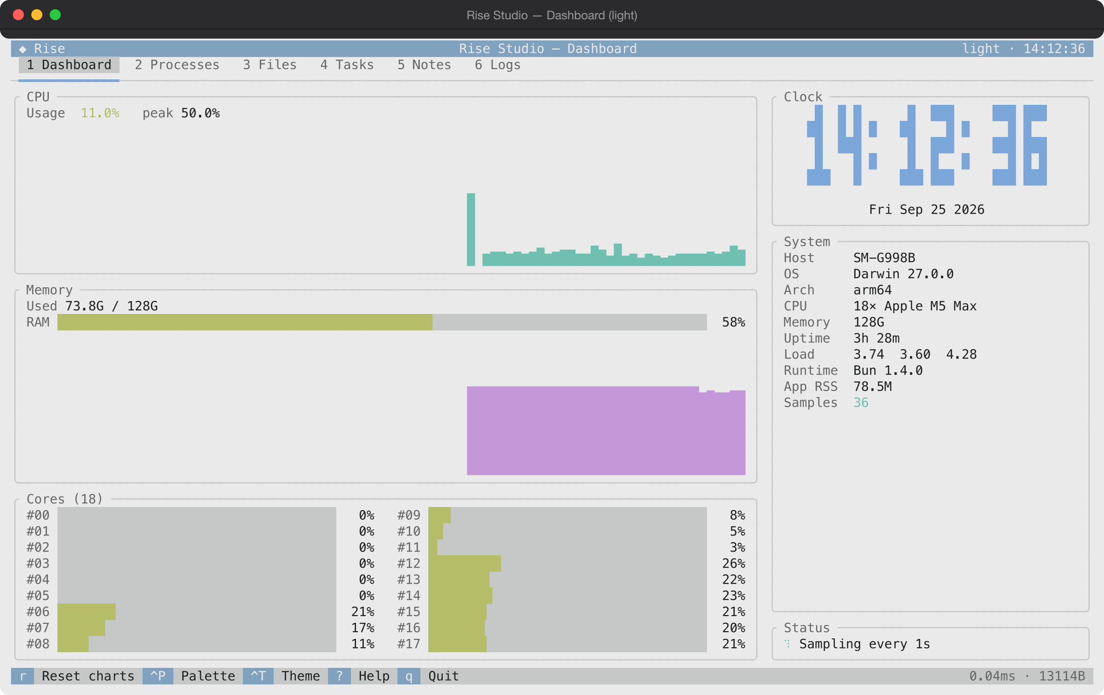Click the core #12 usage bar
Image resolution: width=1104 pixels, height=695 pixels.
[x=568, y=564]
